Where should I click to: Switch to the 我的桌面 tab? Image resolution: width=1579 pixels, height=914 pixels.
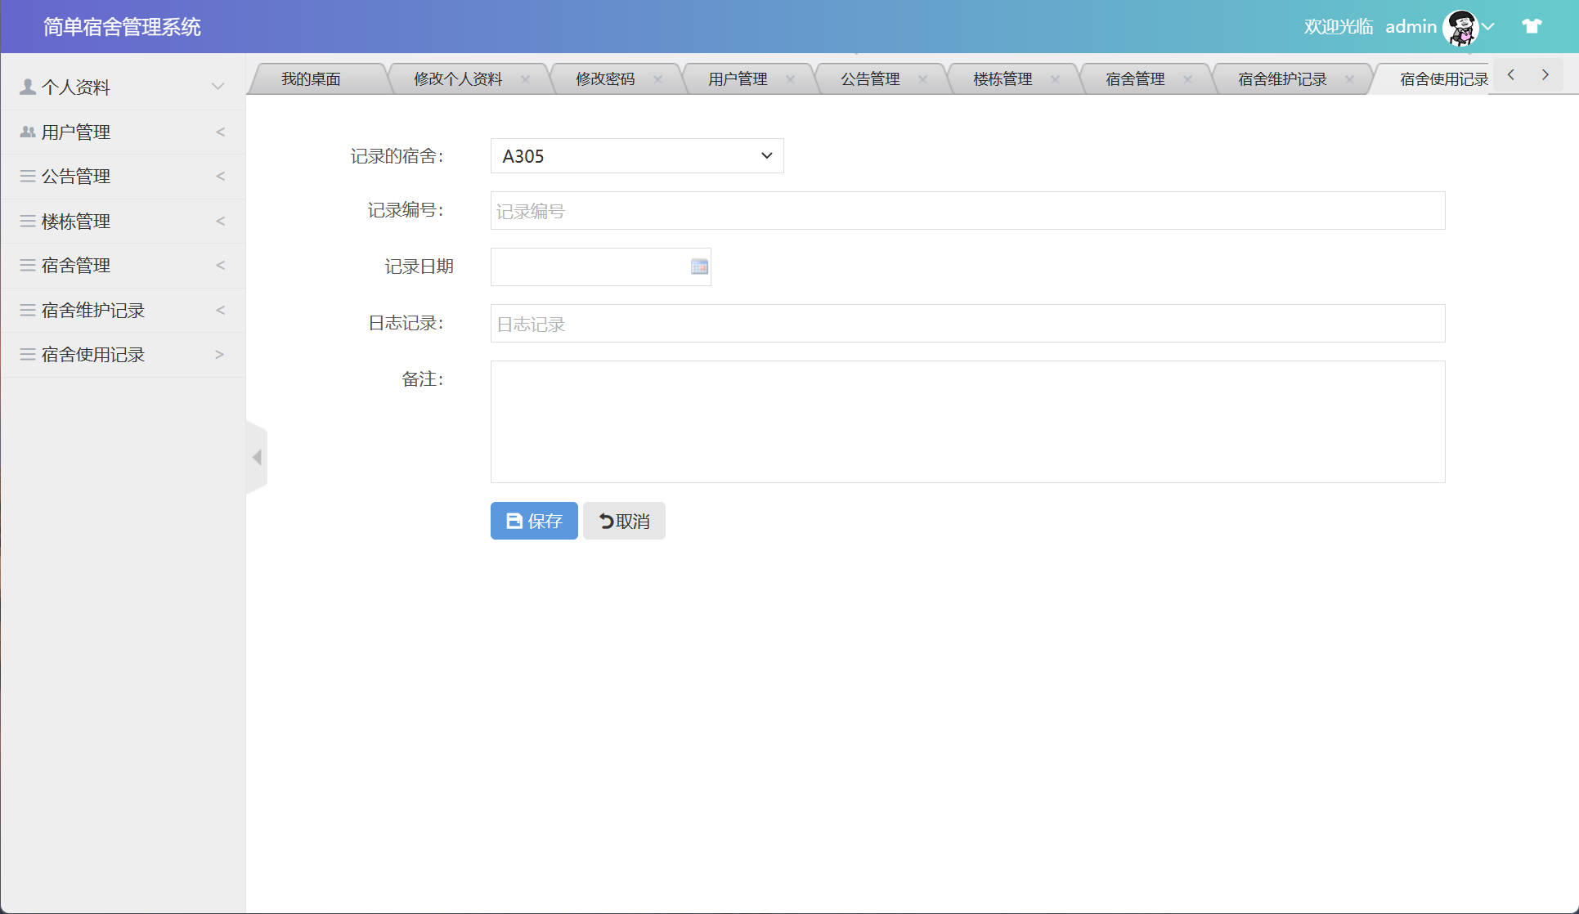tap(311, 78)
